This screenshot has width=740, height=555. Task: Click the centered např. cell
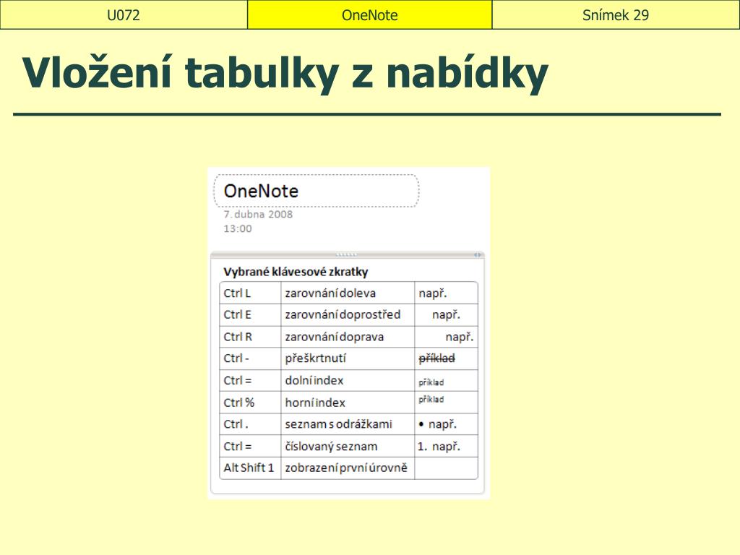pyautogui.click(x=446, y=315)
